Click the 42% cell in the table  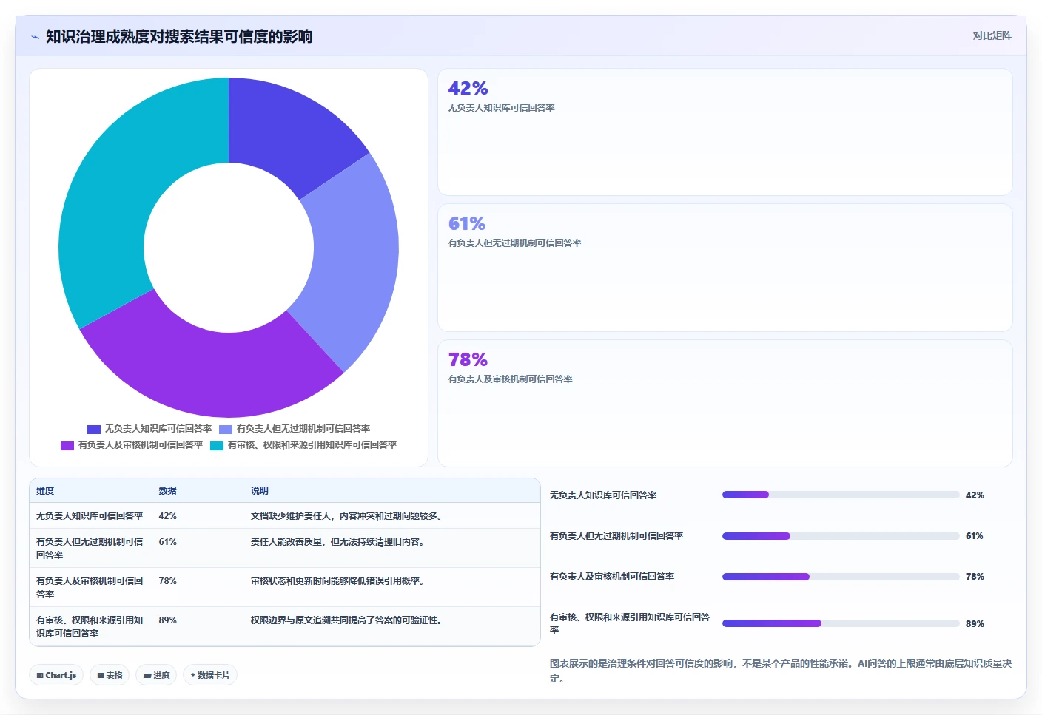(167, 516)
